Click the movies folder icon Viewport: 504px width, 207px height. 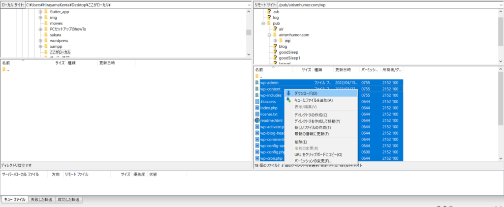click(46, 24)
